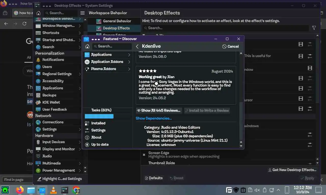
Task: Play video in the effect row ending 'ursor'
Action: tap(301, 99)
